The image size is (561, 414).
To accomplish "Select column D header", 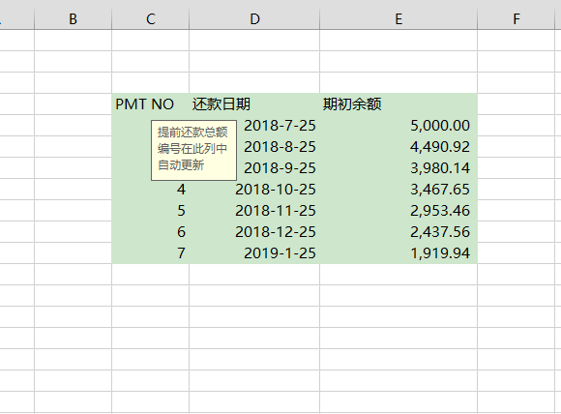I will pyautogui.click(x=254, y=19).
